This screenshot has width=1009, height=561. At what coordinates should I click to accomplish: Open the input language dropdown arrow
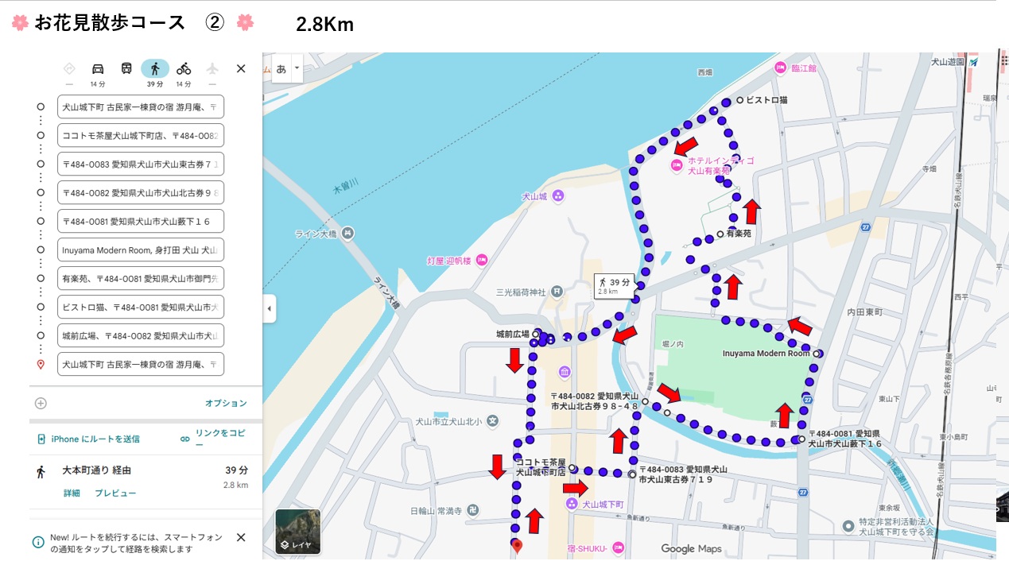pyautogui.click(x=297, y=68)
